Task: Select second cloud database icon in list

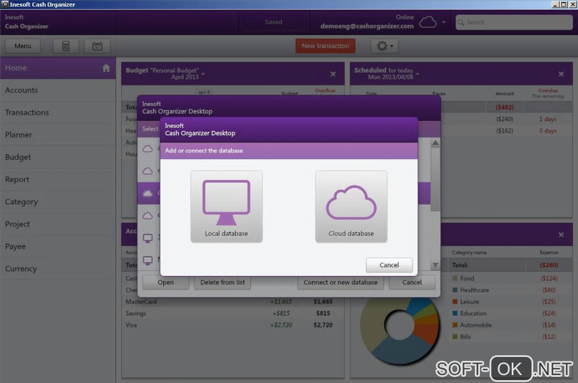Action: (147, 171)
